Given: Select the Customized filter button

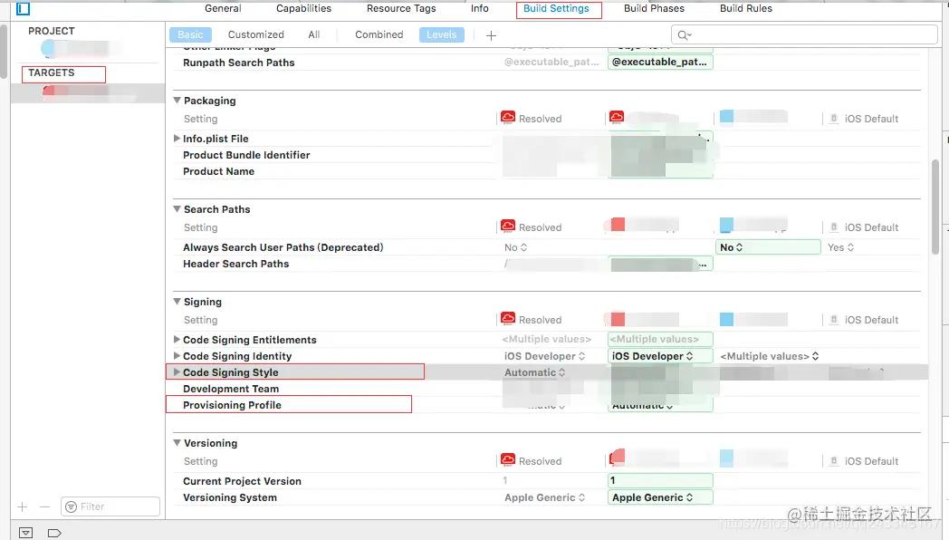Looking at the screenshot, I should click(256, 34).
